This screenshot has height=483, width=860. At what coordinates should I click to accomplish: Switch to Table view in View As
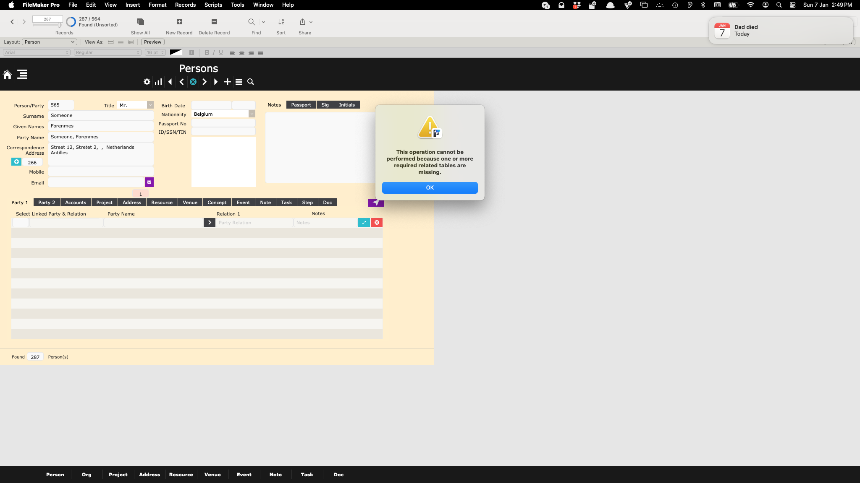[131, 42]
